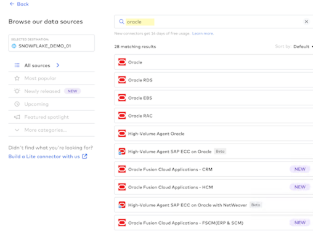Screen dimensions: 313x231
Task: Click the NEW badge beside Newly released
Action: [x=72, y=91]
